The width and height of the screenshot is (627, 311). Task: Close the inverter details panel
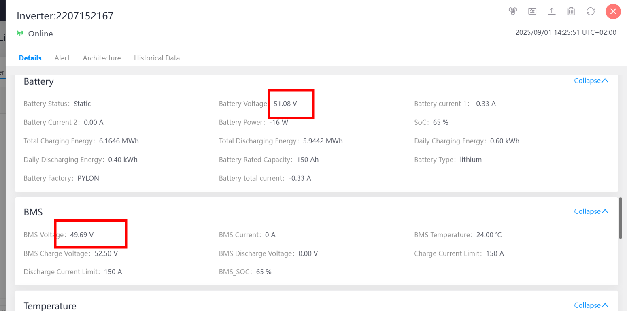pos(613,11)
